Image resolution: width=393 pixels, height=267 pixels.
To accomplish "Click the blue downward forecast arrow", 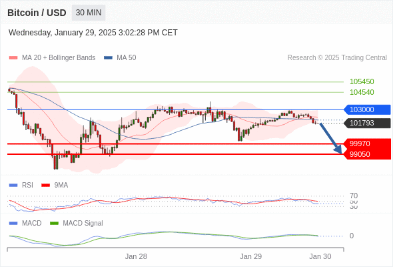I will point(331,138).
